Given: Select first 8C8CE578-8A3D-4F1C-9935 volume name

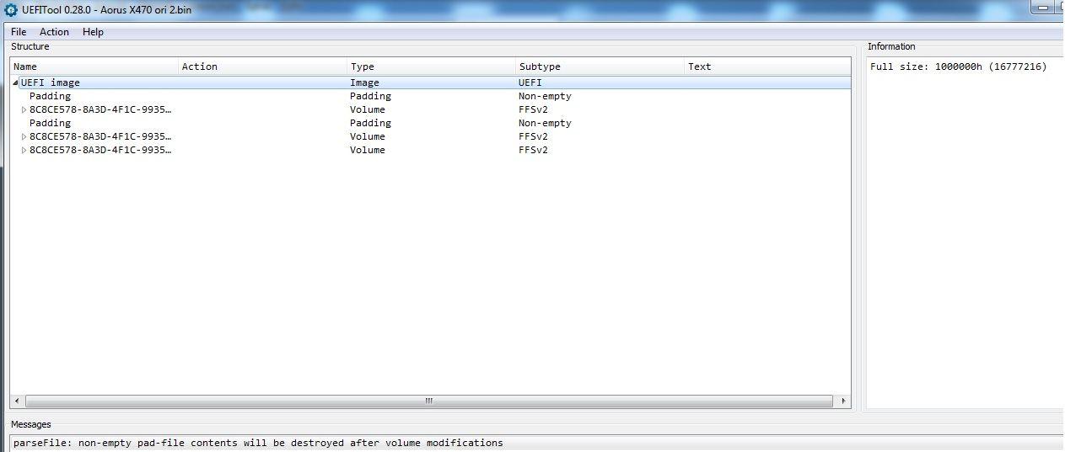Looking at the screenshot, I should pos(100,109).
